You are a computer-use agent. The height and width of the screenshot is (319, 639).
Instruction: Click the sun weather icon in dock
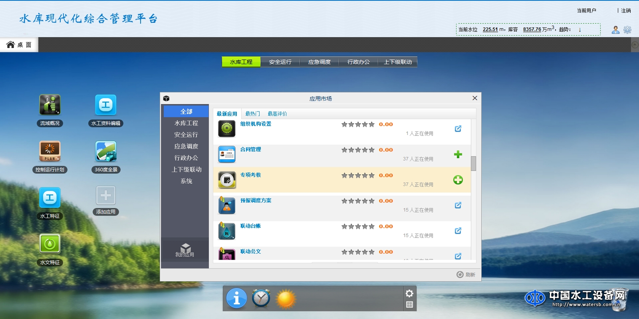point(286,299)
